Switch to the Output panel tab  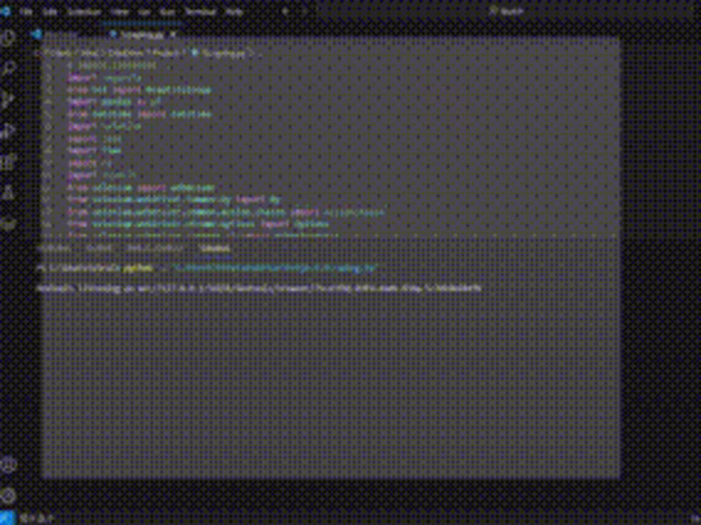[x=98, y=248]
